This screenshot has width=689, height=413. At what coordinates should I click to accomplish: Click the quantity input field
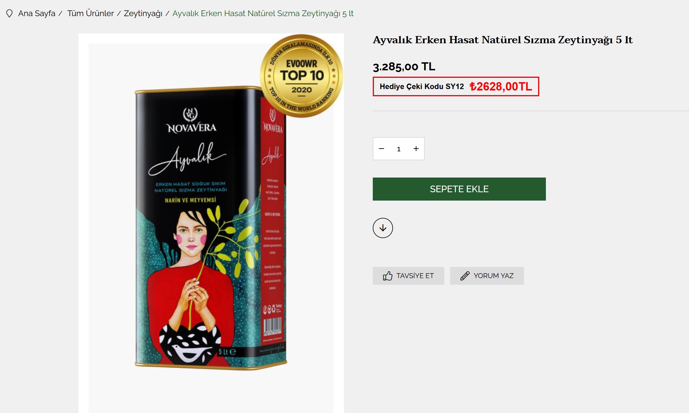coord(399,149)
